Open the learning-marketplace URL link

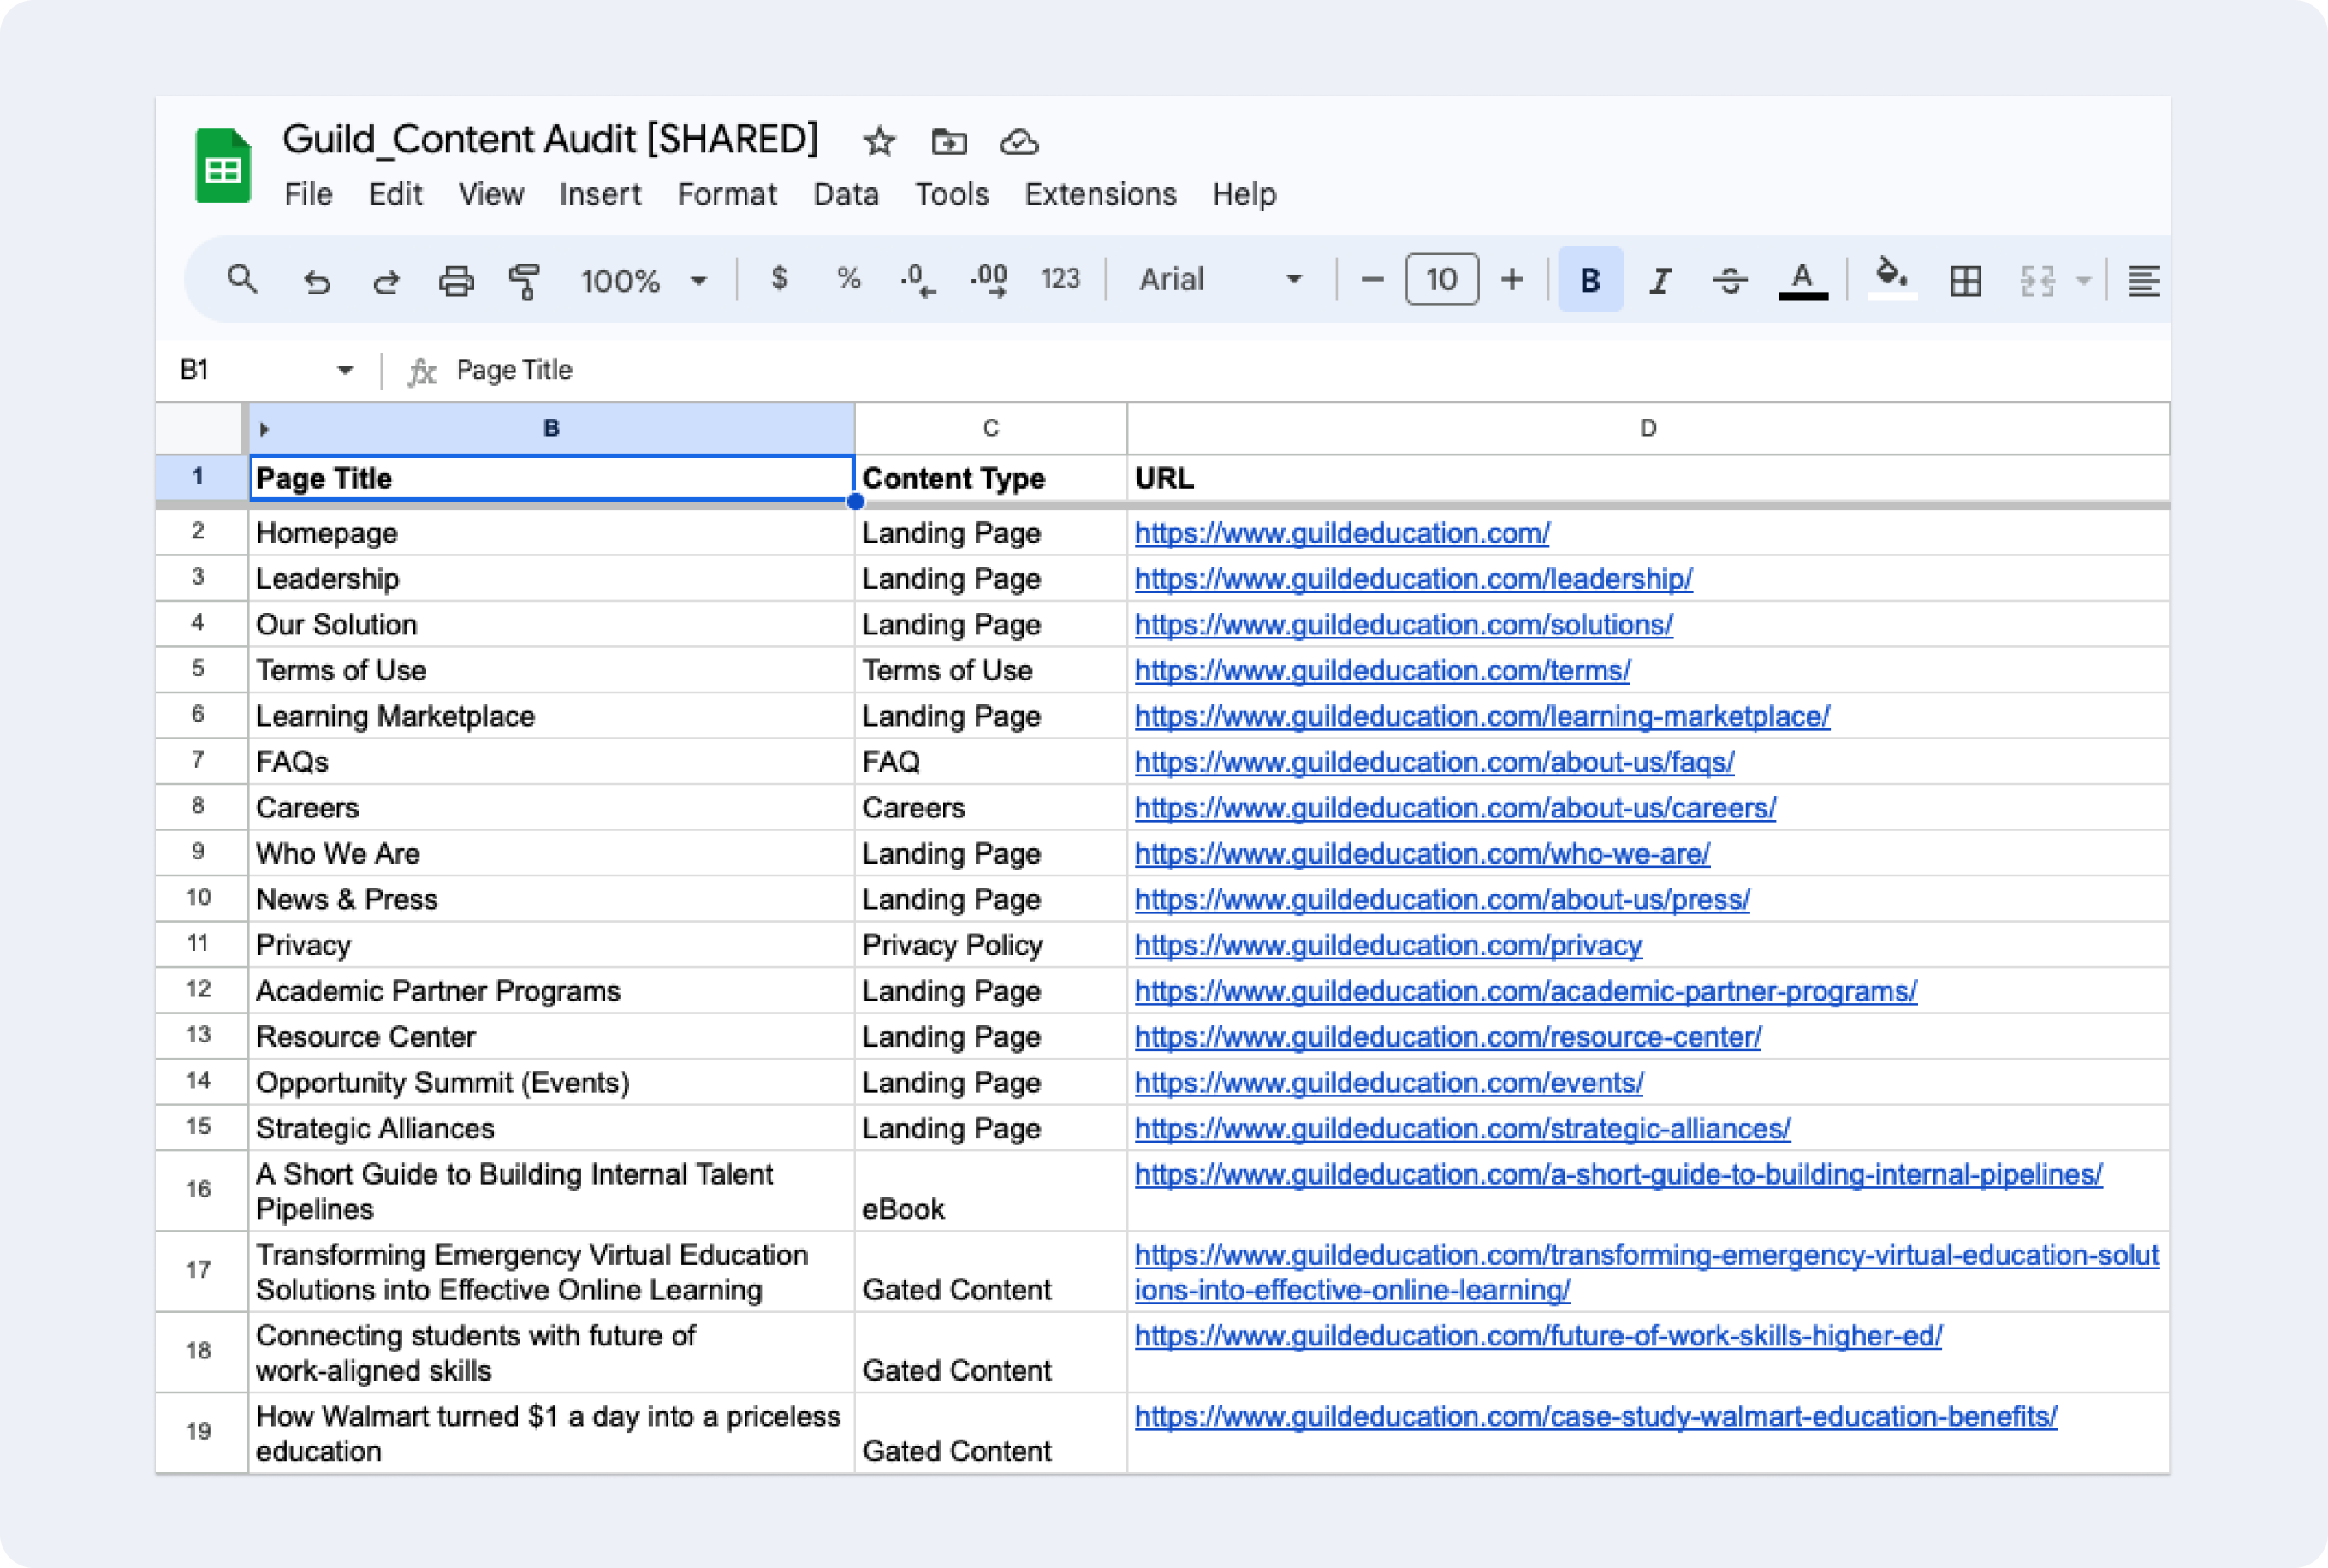click(x=1482, y=717)
